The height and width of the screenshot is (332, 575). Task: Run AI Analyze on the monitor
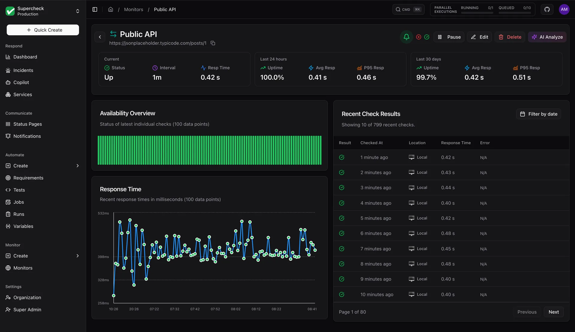click(547, 37)
